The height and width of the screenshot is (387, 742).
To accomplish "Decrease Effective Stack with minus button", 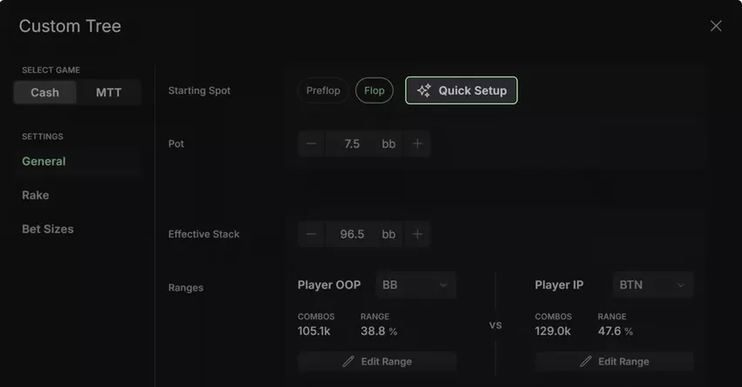I will 312,234.
